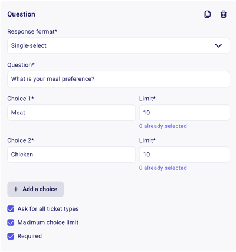This screenshot has width=236, height=252.
Task: Toggle the Required checkbox
Action: pos(11,236)
